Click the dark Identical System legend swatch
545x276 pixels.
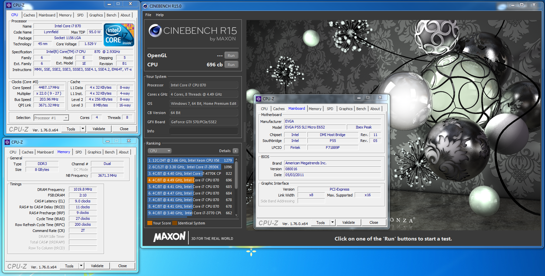click(175, 223)
